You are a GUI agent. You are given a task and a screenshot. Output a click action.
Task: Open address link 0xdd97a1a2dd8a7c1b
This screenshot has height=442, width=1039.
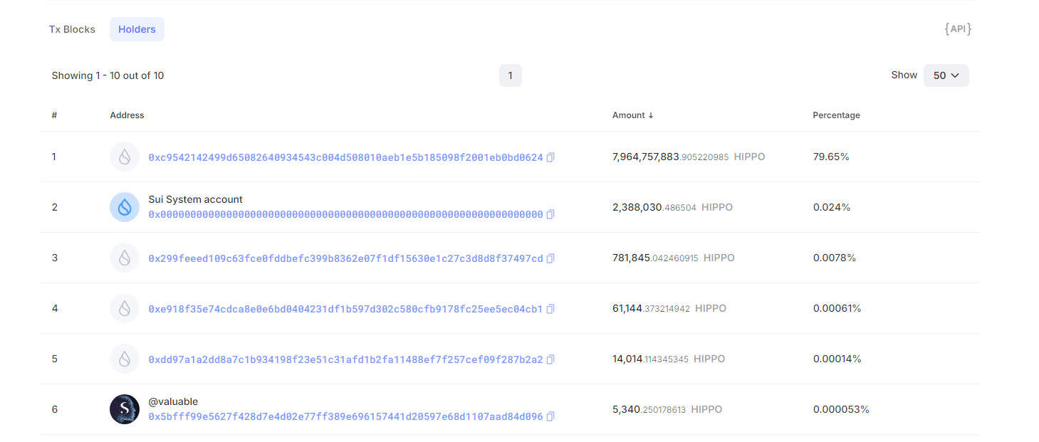(x=345, y=359)
